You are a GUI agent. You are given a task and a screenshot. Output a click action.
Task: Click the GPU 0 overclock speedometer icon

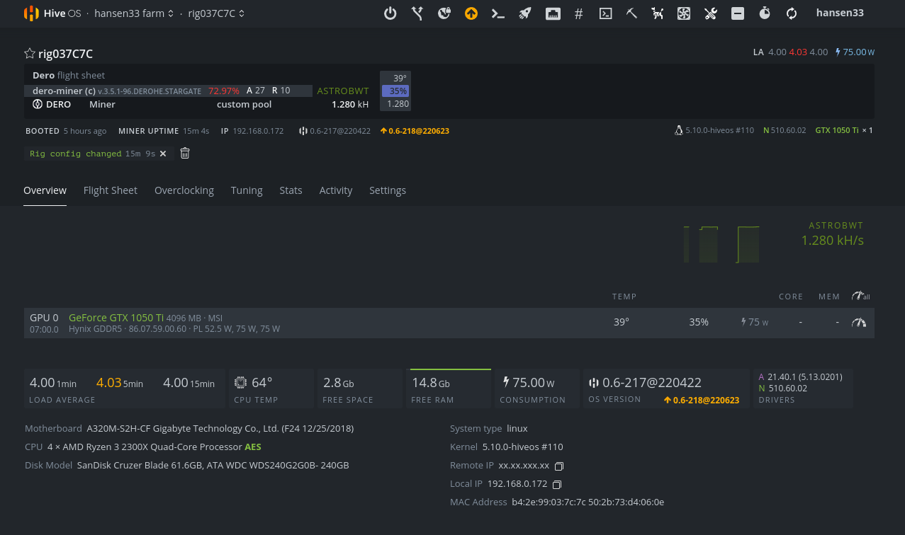pyautogui.click(x=859, y=323)
